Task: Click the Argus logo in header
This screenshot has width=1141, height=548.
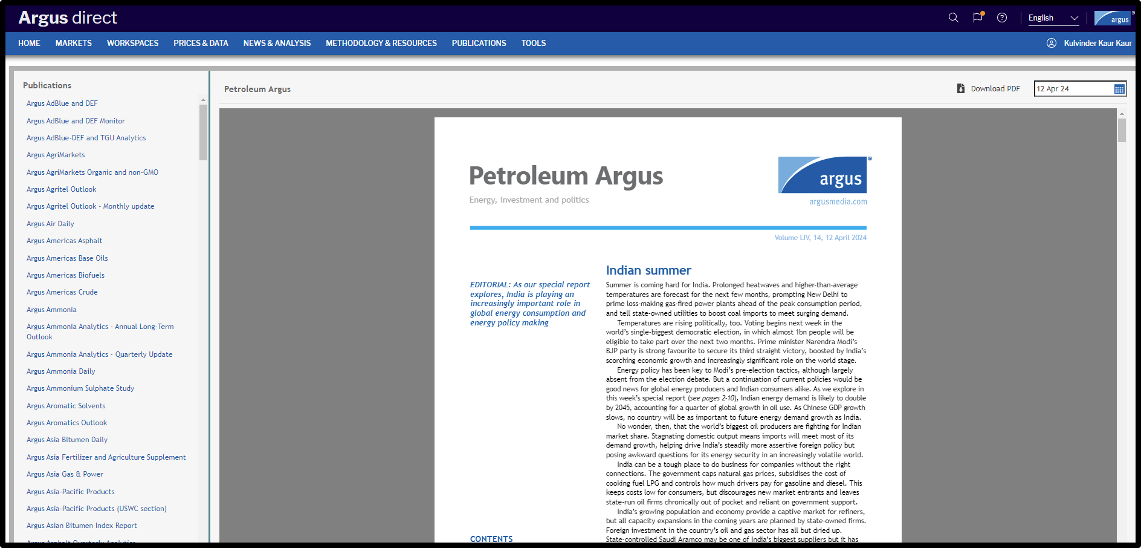Action: pyautogui.click(x=1113, y=18)
